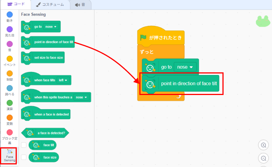Open the Face Sensing block category
This screenshot has width=272, height=167.
point(10,155)
